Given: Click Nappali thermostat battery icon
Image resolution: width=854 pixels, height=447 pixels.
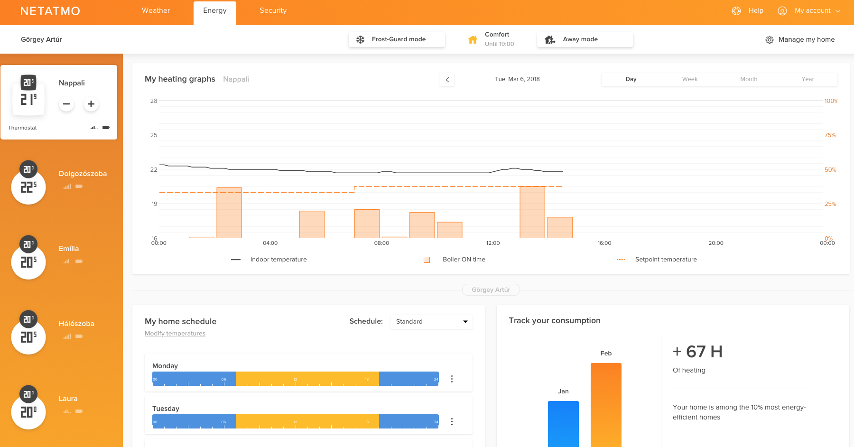Looking at the screenshot, I should (x=106, y=128).
